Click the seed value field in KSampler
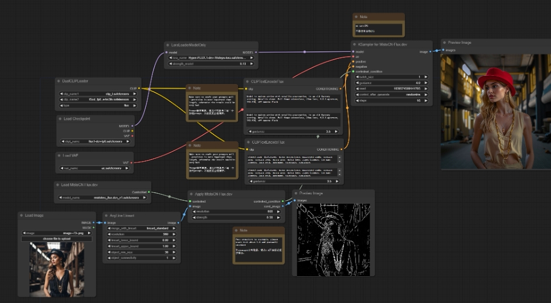The image size is (551, 303). (x=391, y=89)
